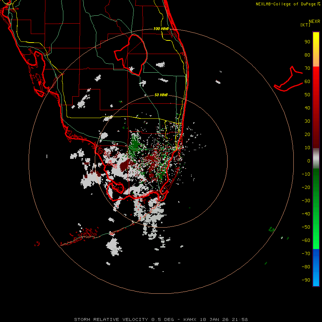Image resolution: width=322 pixels, height=322 pixels.
Task: Click the 90 value on velocity scale
Action: tap(307, 42)
